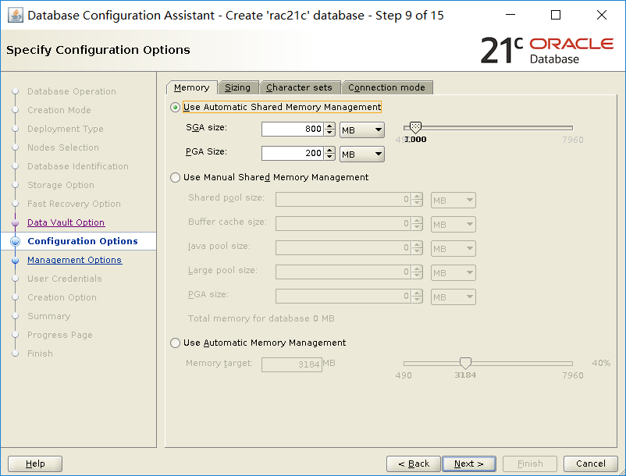Viewport: 626px width, 476px height.
Task: Click the Help button
Action: [x=35, y=464]
